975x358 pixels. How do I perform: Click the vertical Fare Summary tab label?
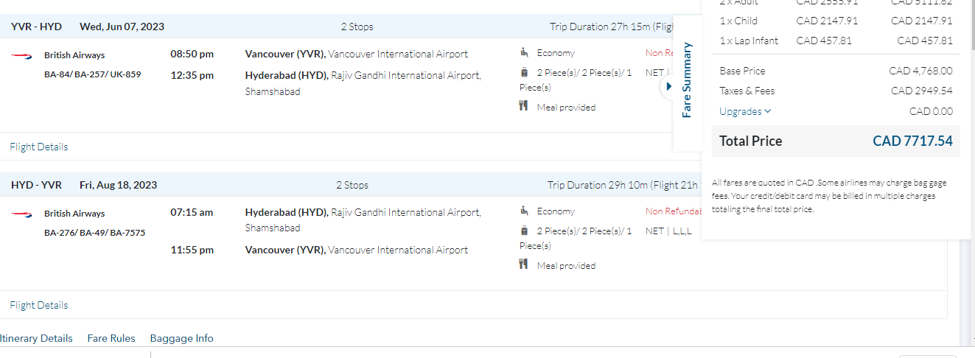pyautogui.click(x=687, y=80)
